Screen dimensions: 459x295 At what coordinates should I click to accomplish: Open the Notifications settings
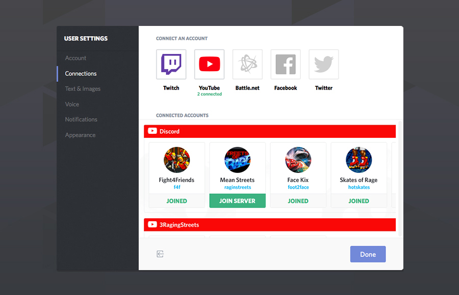pos(81,120)
